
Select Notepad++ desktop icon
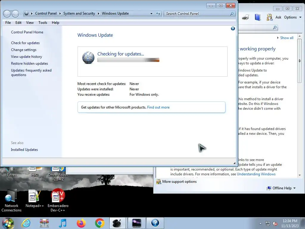point(35,199)
